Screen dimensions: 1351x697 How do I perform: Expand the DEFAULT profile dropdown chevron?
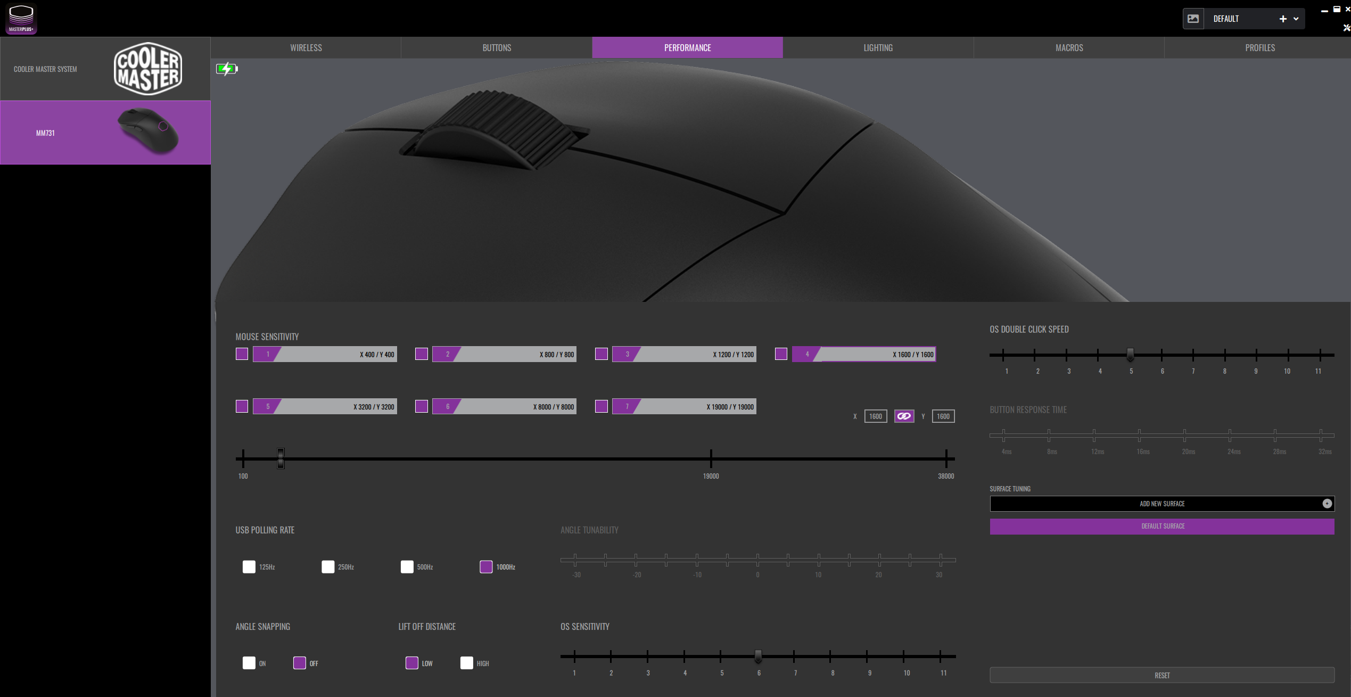1296,19
